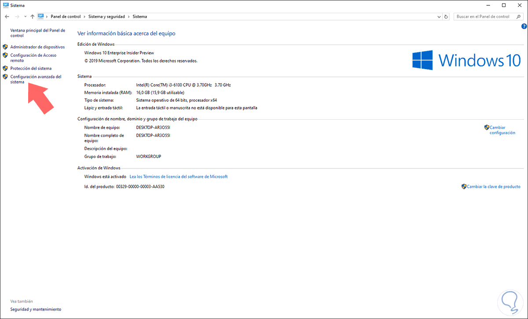Open Protección del sistema

pos(31,68)
